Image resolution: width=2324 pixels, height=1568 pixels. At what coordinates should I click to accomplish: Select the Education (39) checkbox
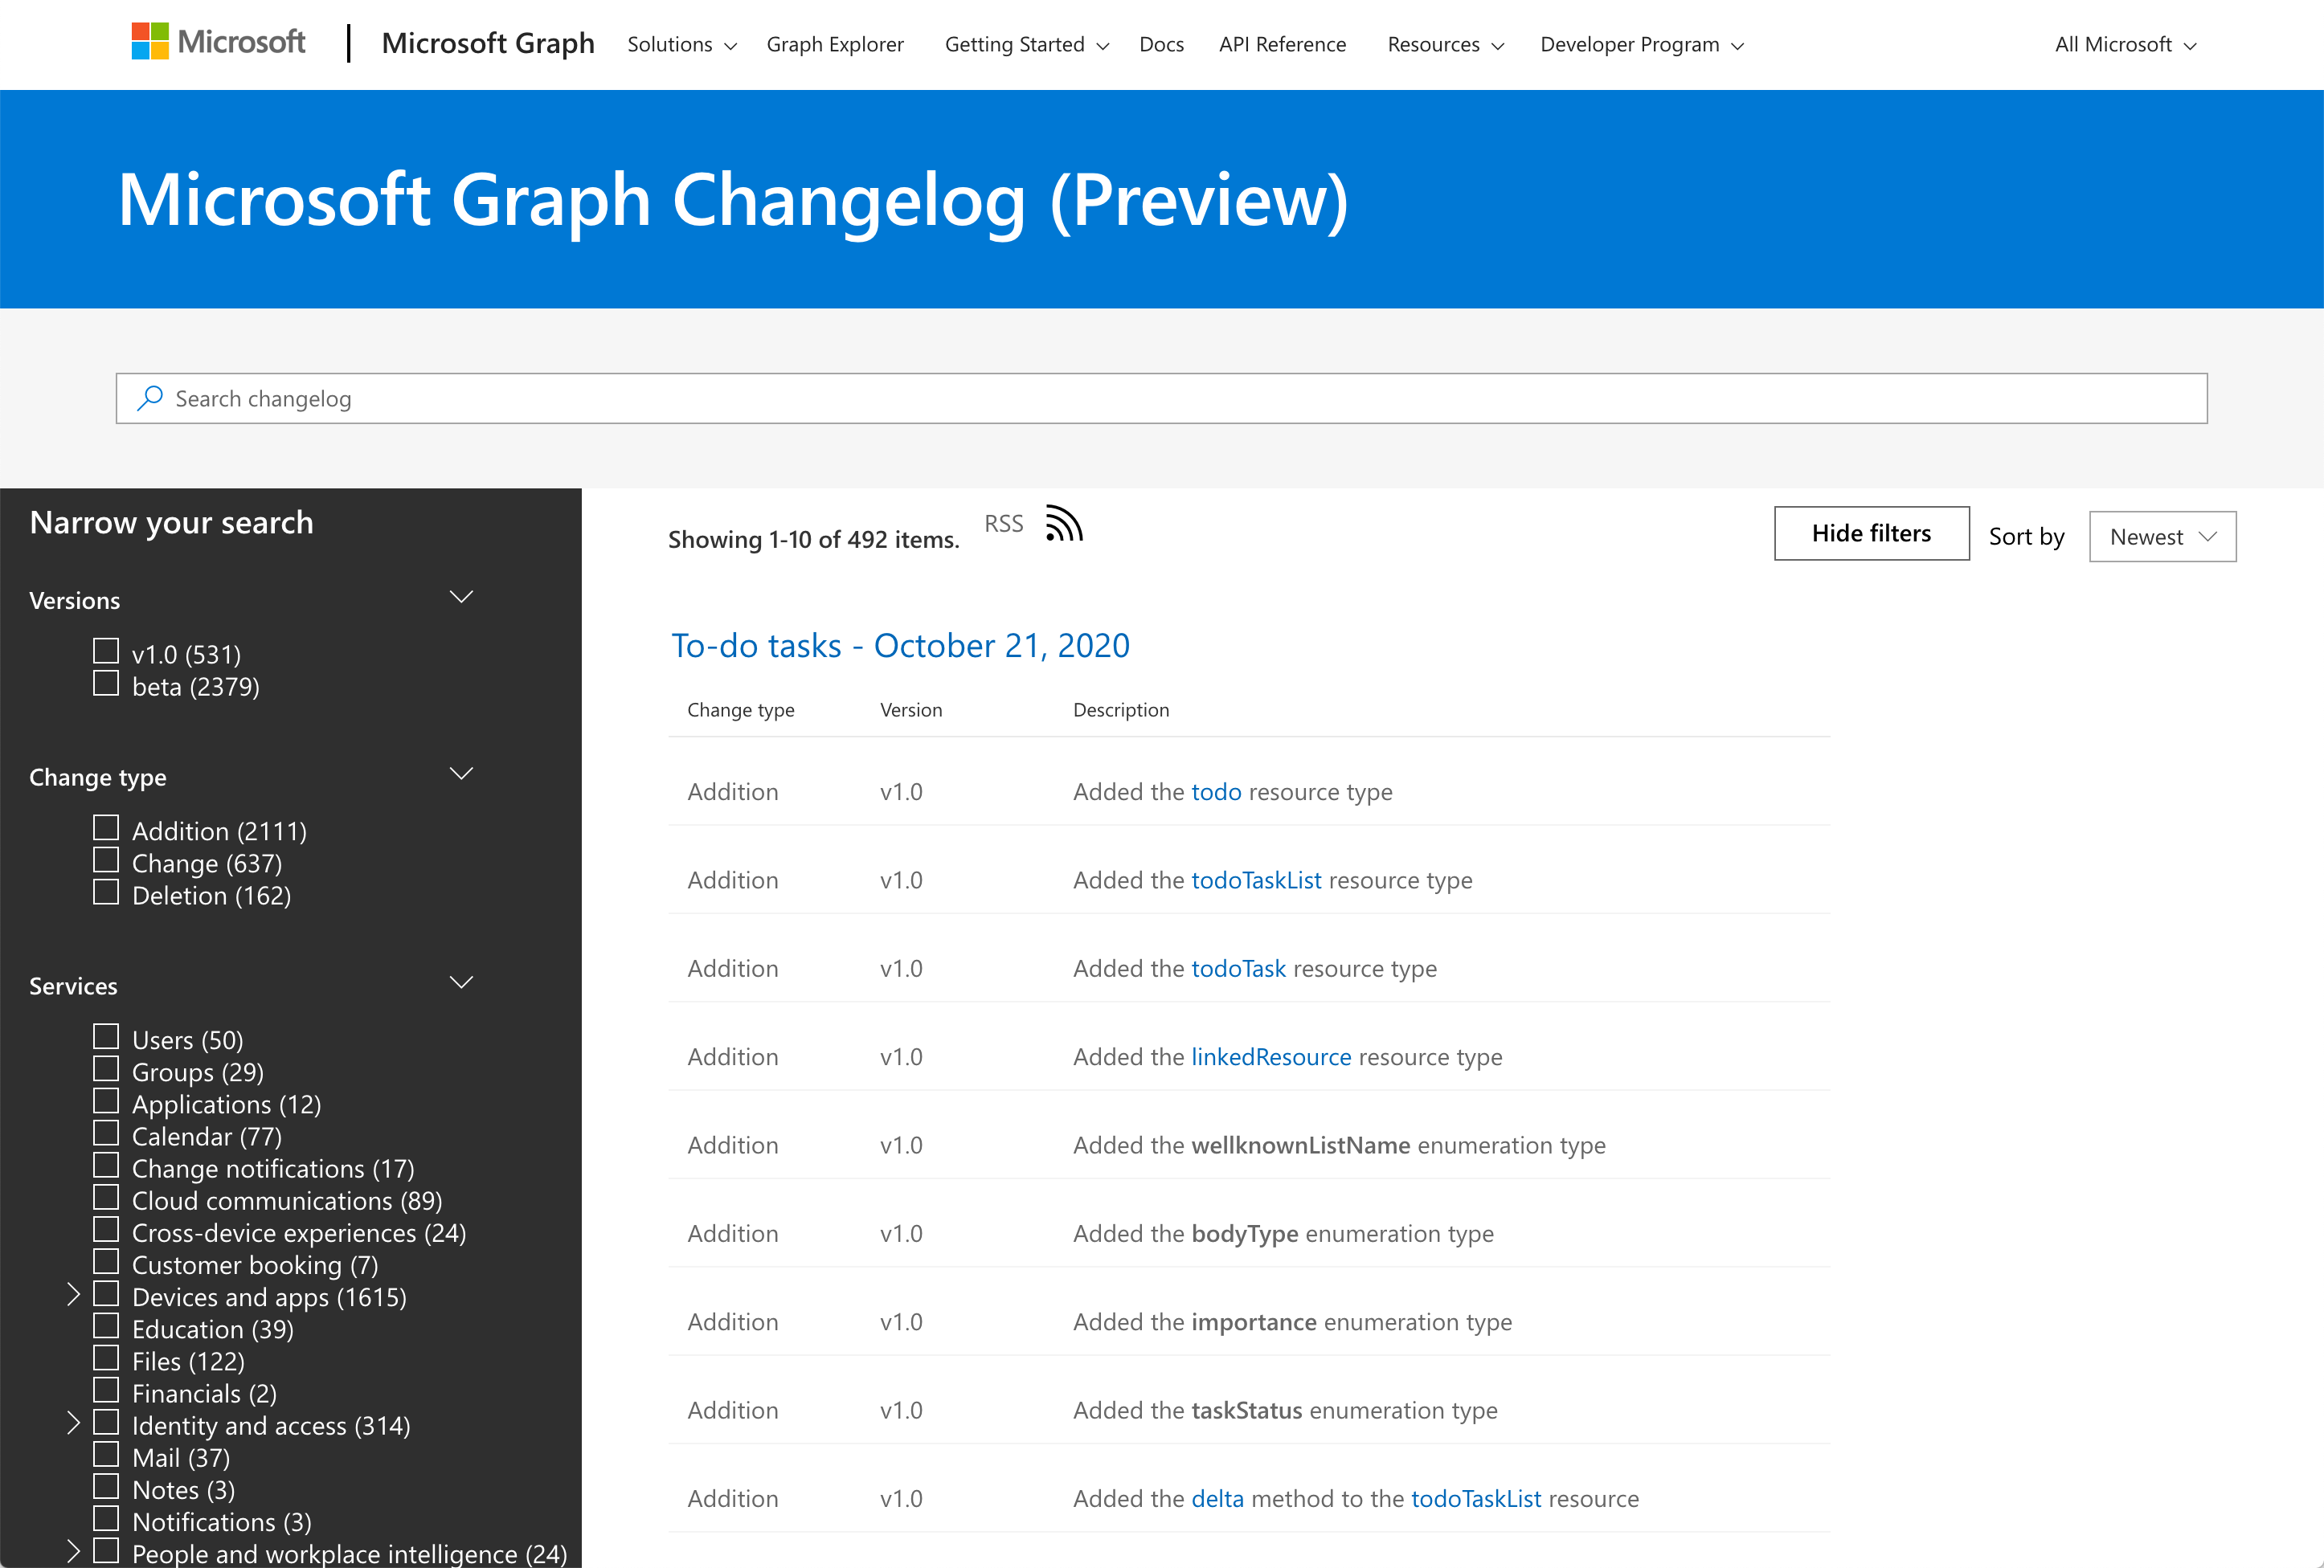coord(106,1326)
